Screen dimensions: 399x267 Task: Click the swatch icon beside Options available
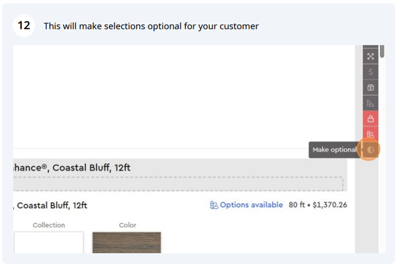coord(214,205)
